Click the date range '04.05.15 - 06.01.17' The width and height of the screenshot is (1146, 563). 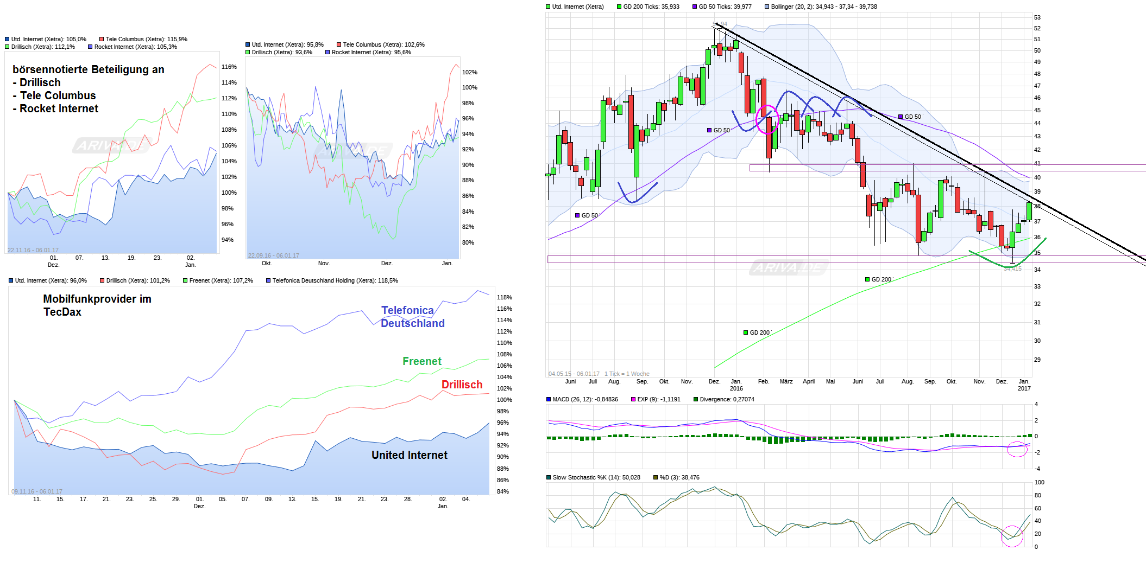[x=574, y=374]
